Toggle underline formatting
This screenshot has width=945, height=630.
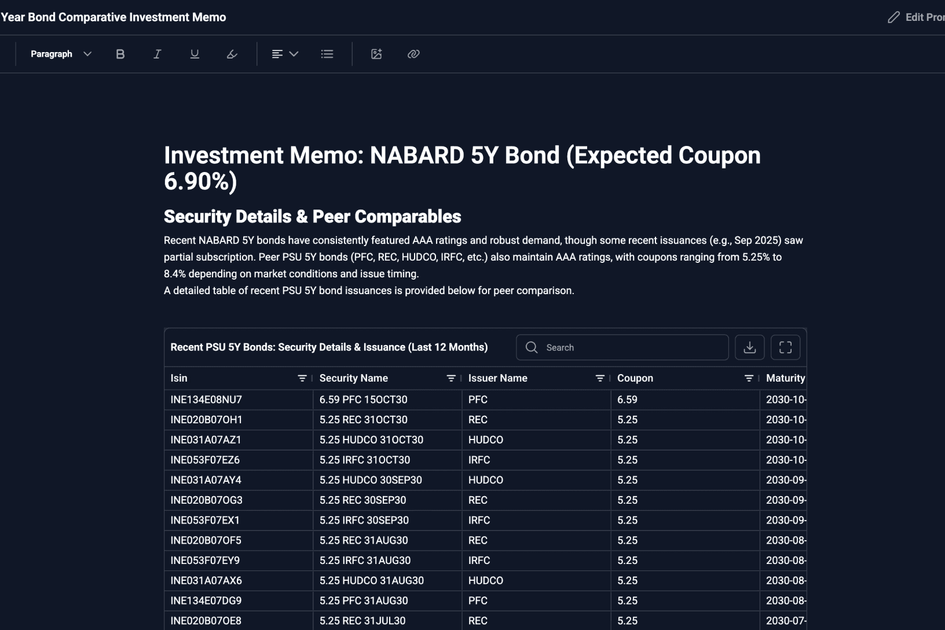[x=195, y=54]
